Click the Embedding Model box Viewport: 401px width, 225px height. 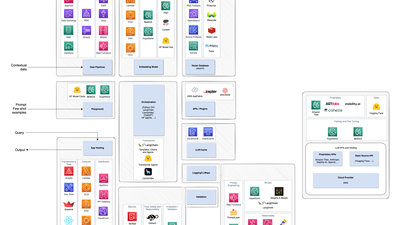(148, 67)
